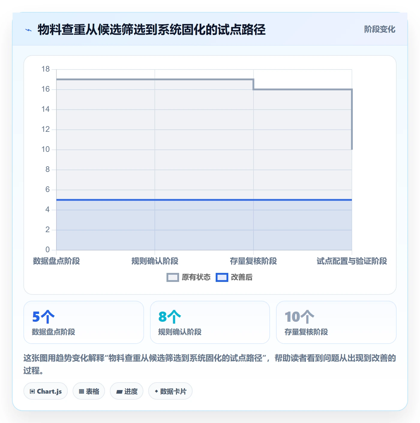Click the blue 改善后 legend color box
This screenshot has height=423, width=420.
click(x=222, y=277)
